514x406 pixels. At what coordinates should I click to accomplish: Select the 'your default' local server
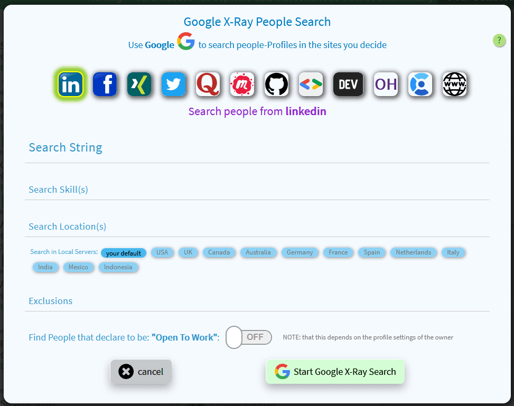[x=124, y=253]
